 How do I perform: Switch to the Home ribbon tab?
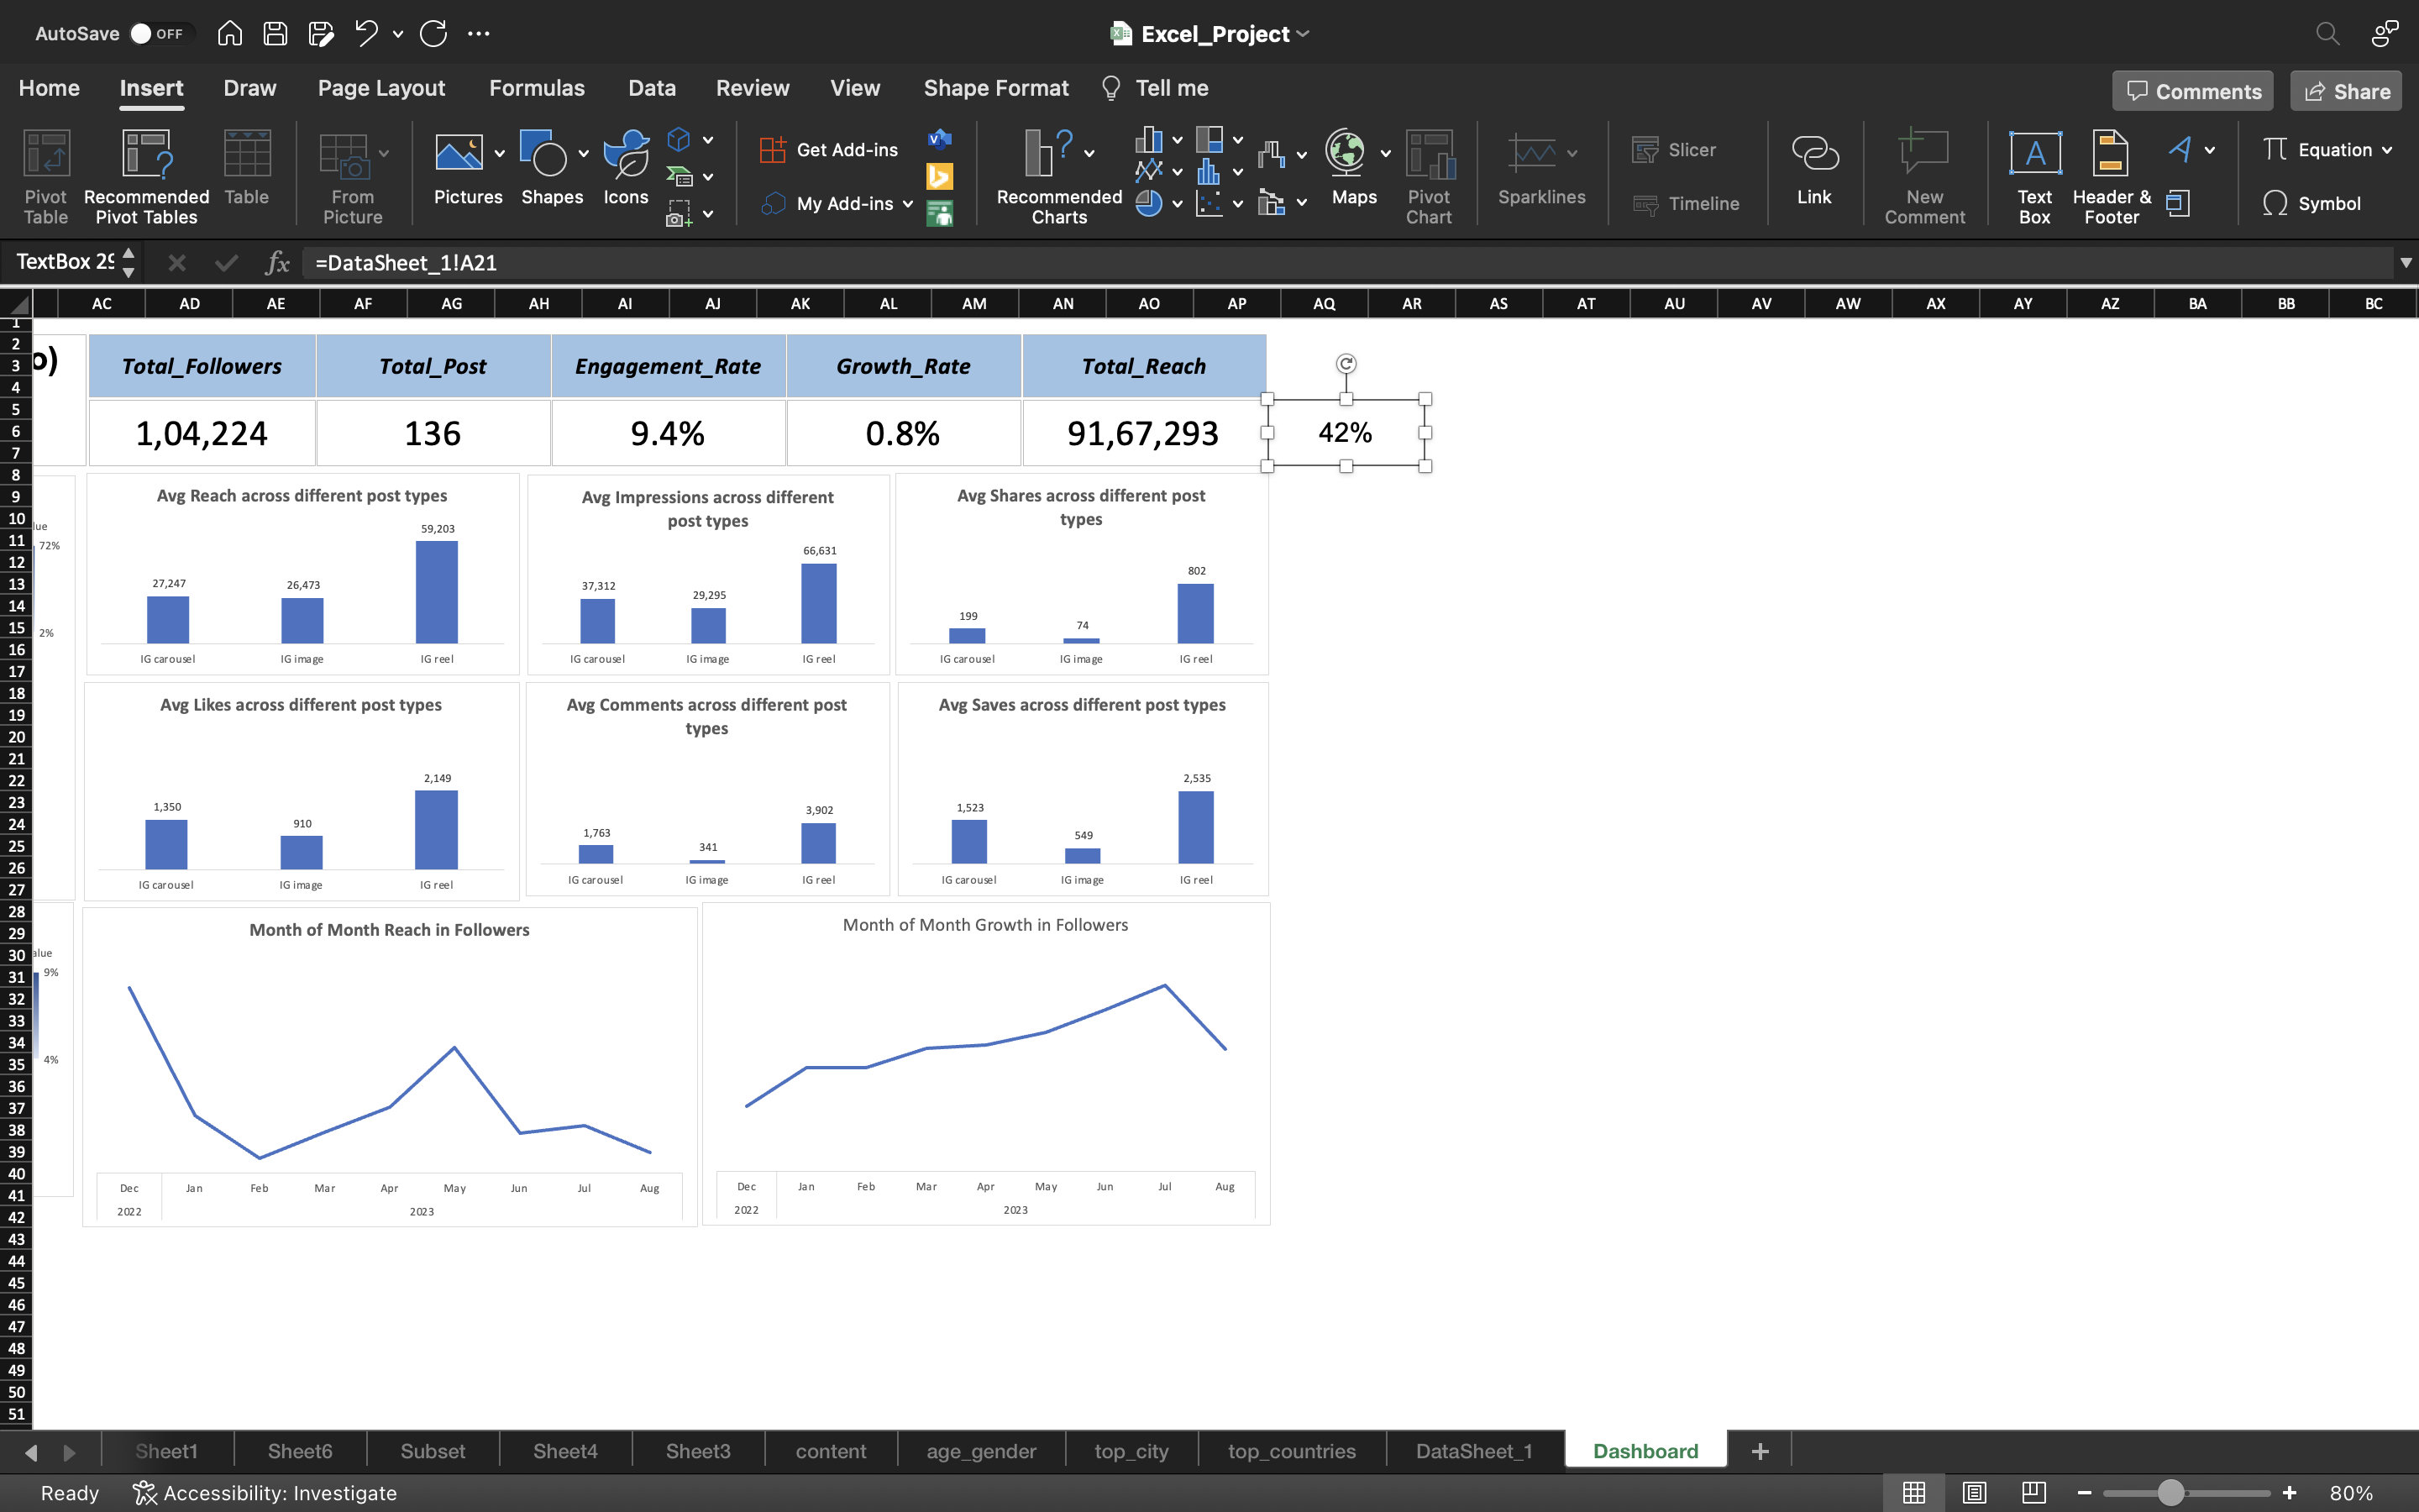click(x=49, y=88)
